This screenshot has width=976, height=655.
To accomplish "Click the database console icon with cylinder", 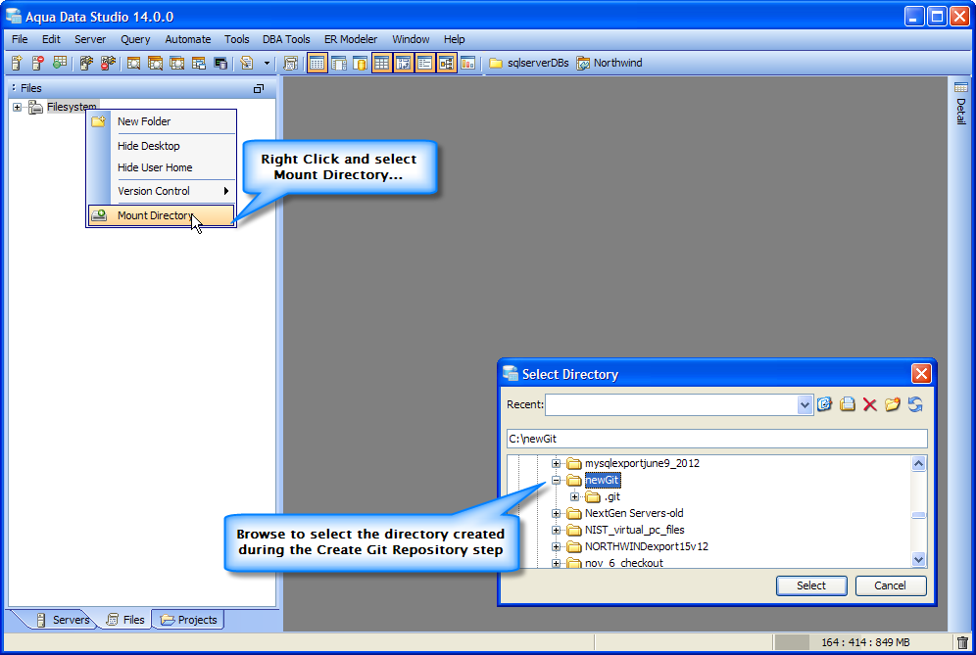I will tap(220, 63).
